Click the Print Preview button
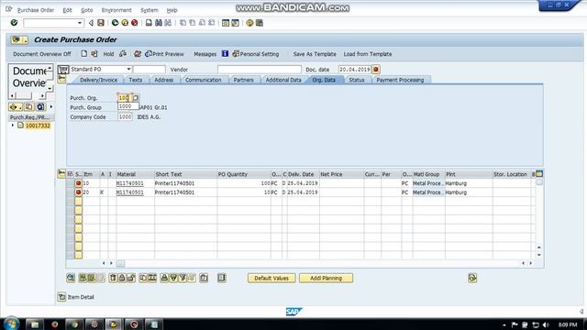587x330 pixels. tap(165, 54)
